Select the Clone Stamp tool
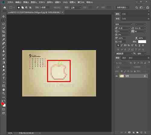The image size is (151, 135). tap(4, 51)
